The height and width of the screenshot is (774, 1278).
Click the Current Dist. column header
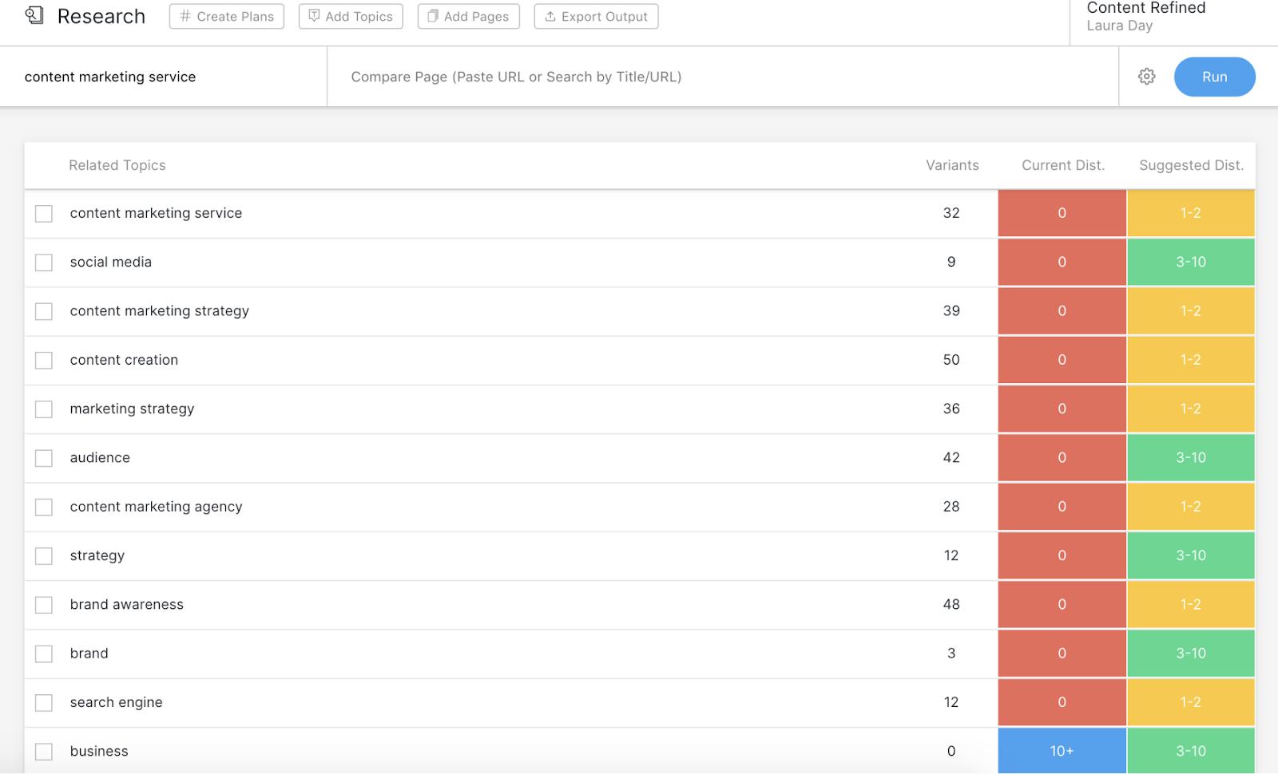coord(1063,165)
